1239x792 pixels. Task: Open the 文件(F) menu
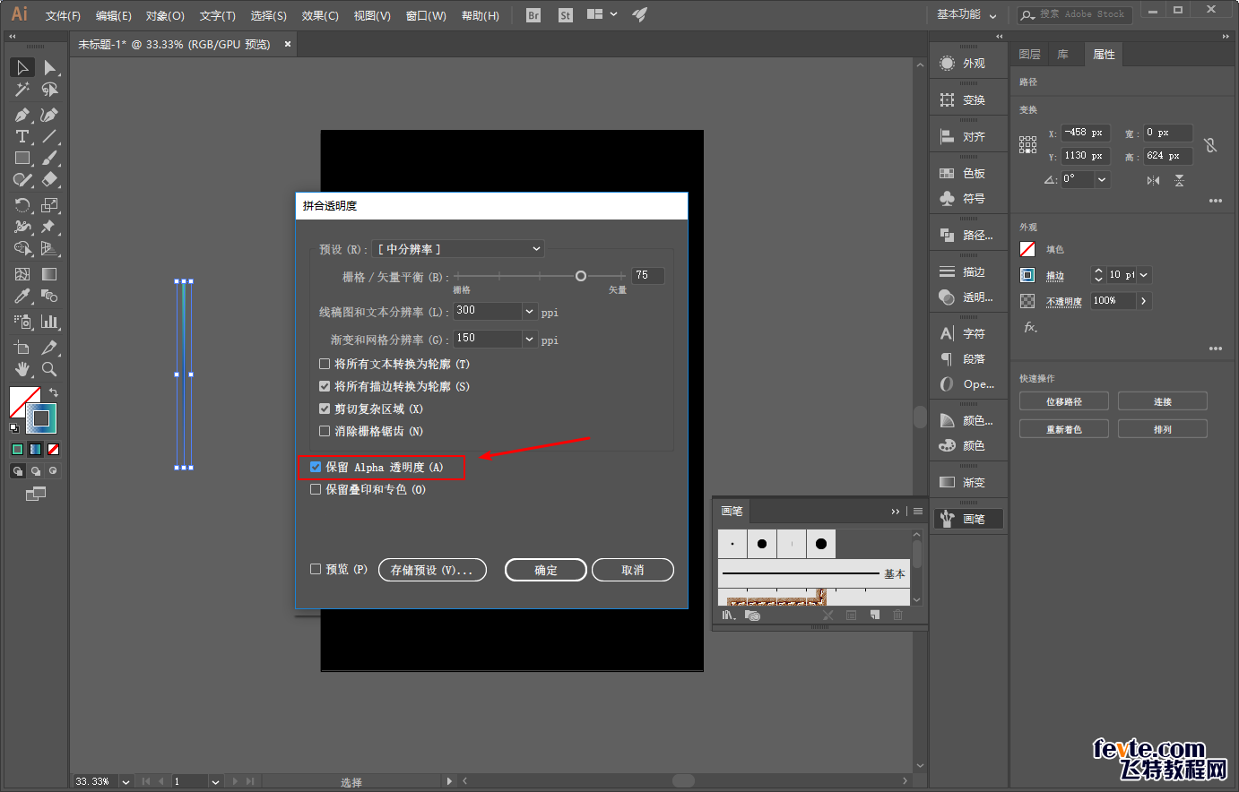tap(63, 16)
